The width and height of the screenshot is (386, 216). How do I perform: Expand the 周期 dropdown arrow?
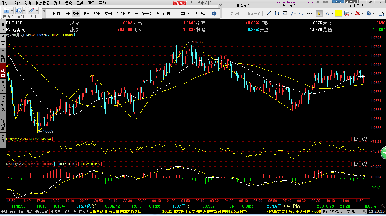pyautogui.click(x=24, y=11)
